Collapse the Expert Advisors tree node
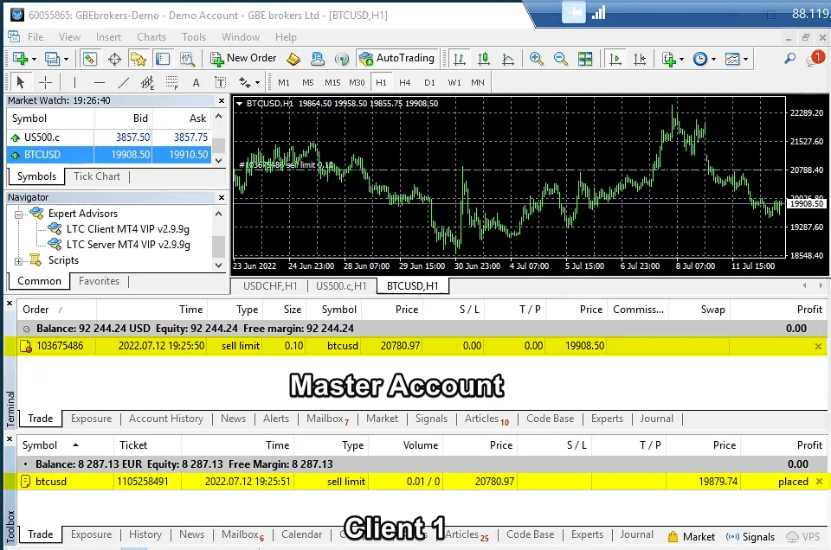831x550 pixels. coord(18,214)
